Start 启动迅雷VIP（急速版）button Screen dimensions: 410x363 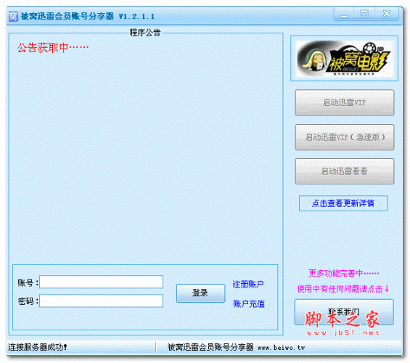click(x=345, y=137)
